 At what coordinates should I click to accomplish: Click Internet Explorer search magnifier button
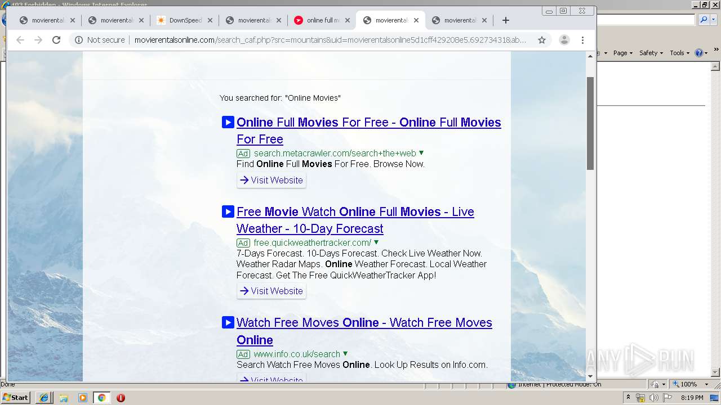(703, 20)
